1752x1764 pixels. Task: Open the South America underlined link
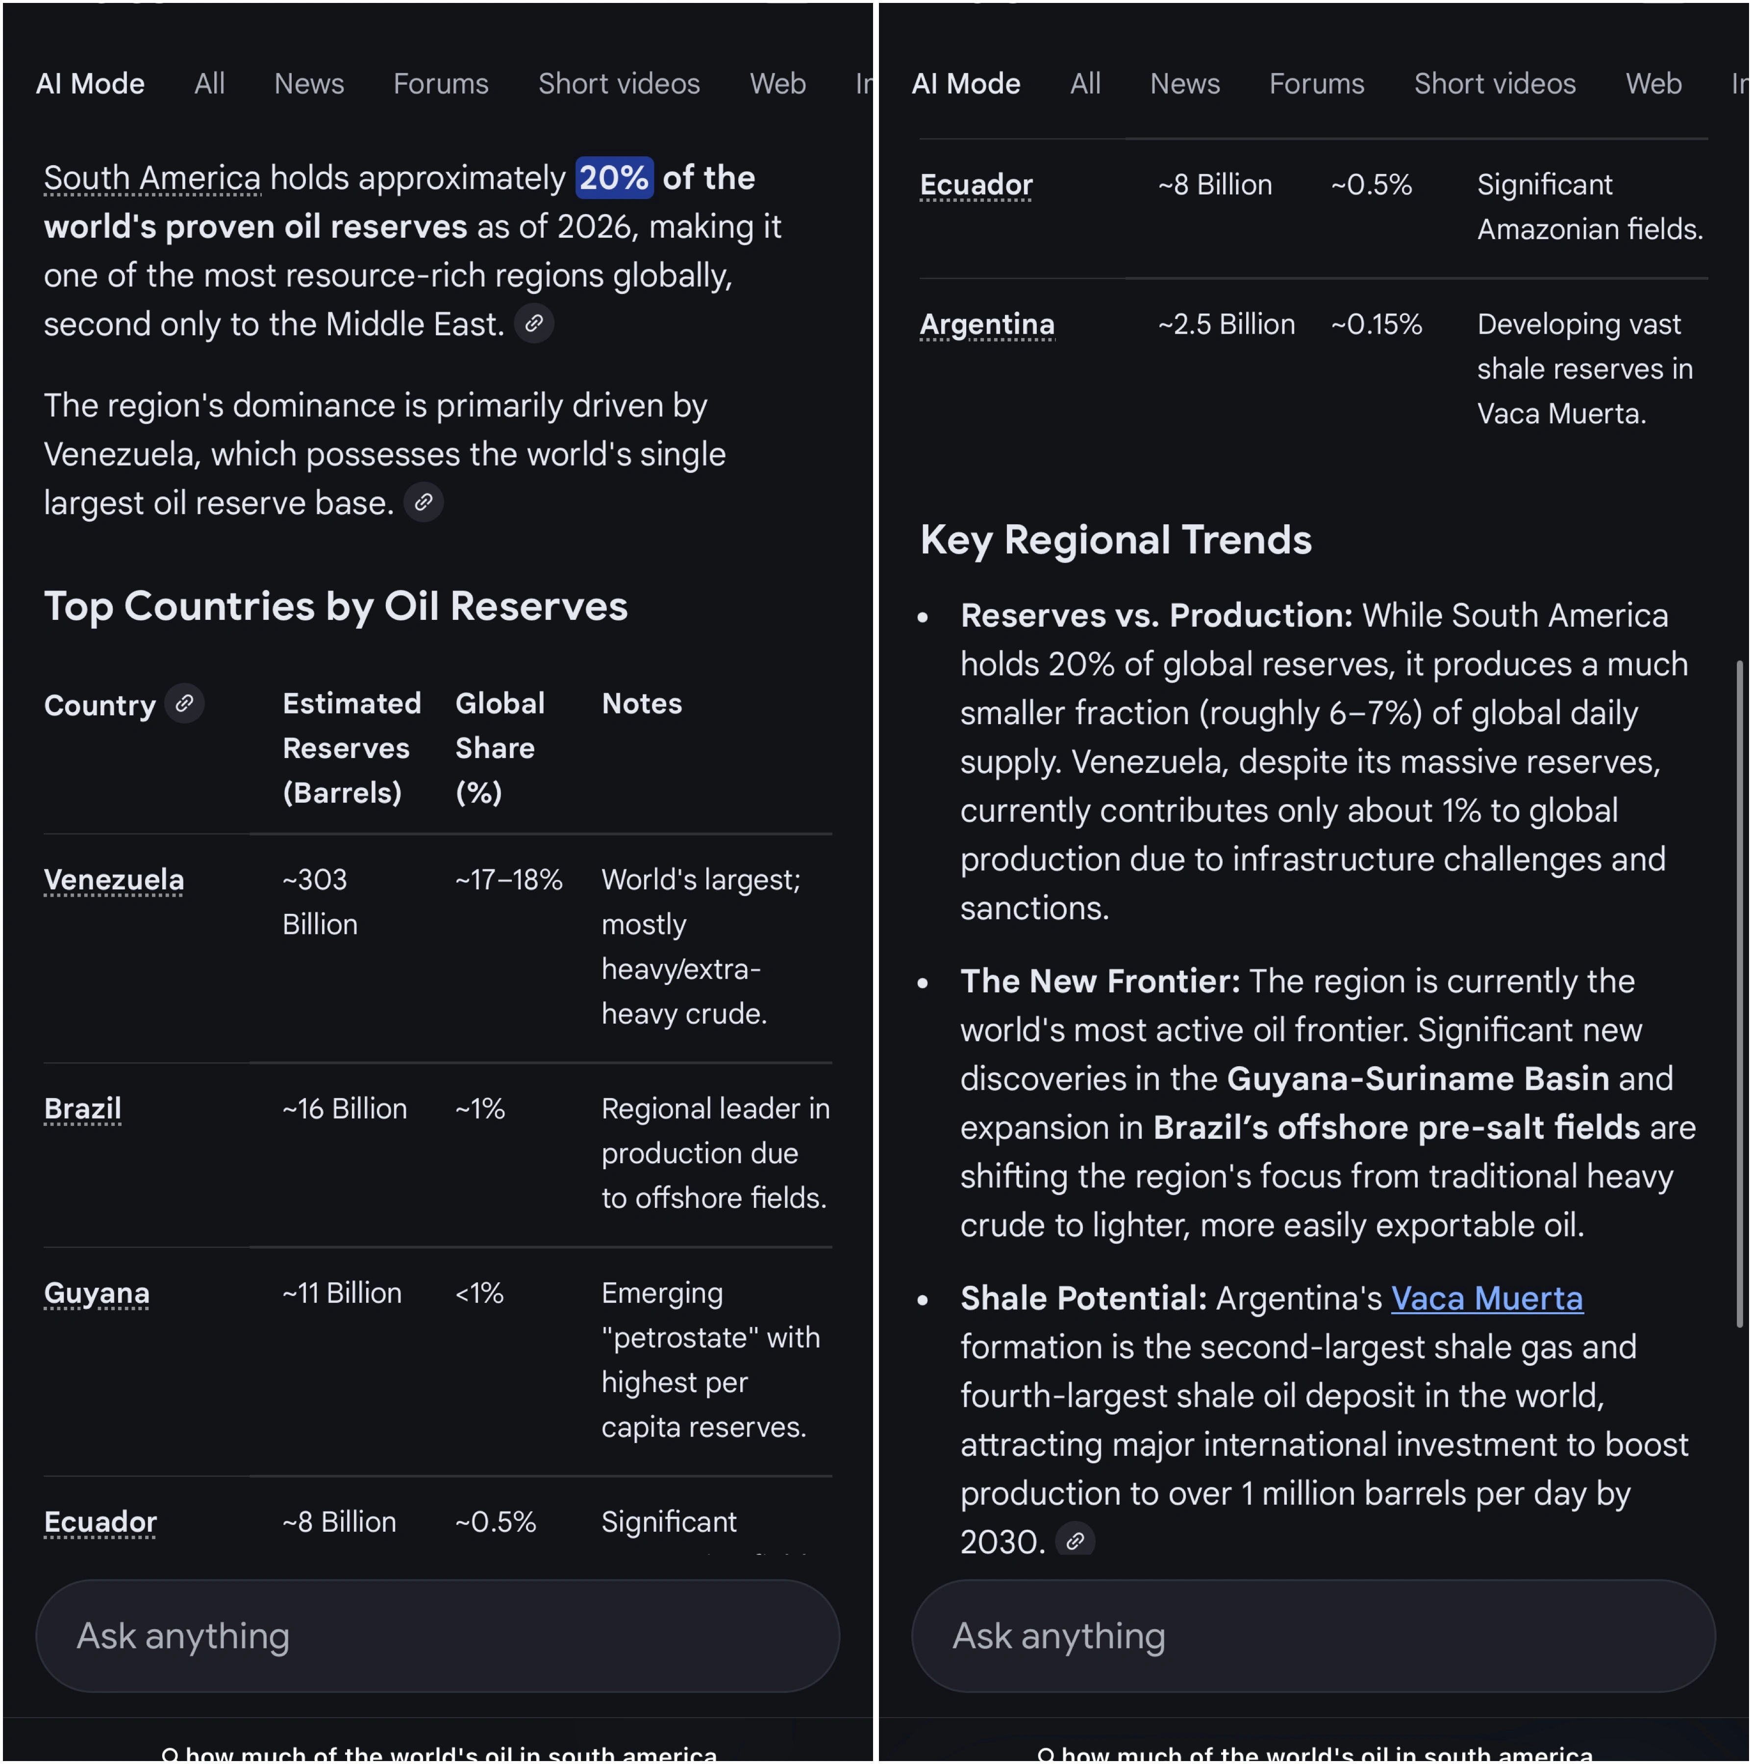[x=151, y=178]
